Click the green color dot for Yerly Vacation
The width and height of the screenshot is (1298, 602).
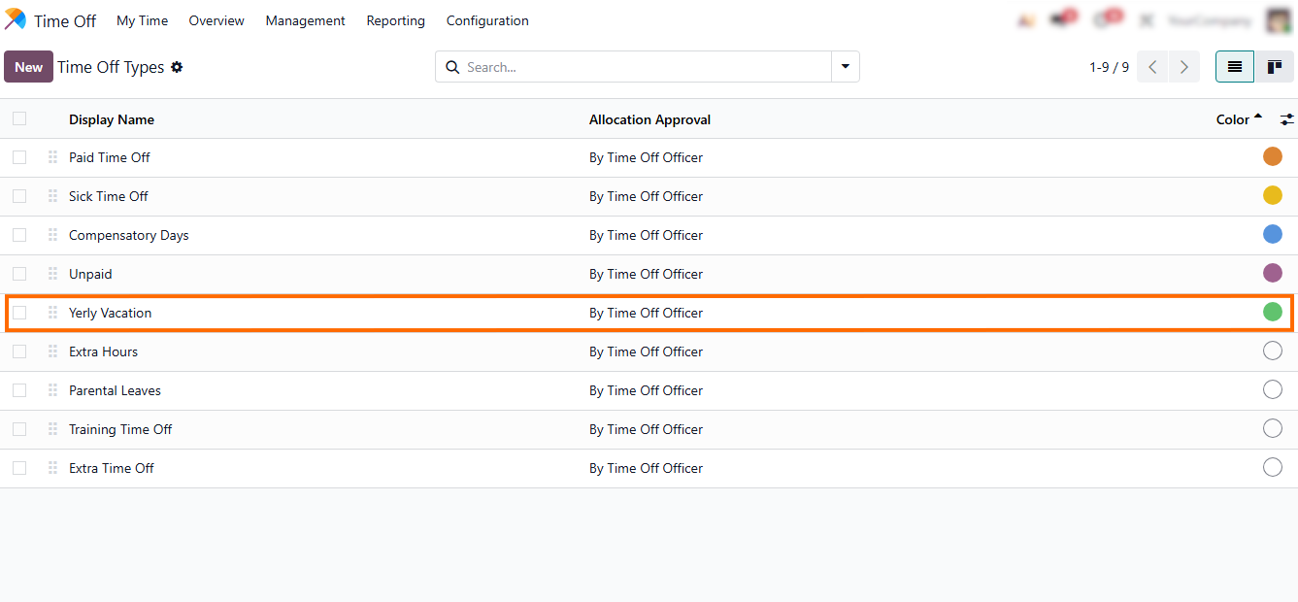pos(1272,312)
